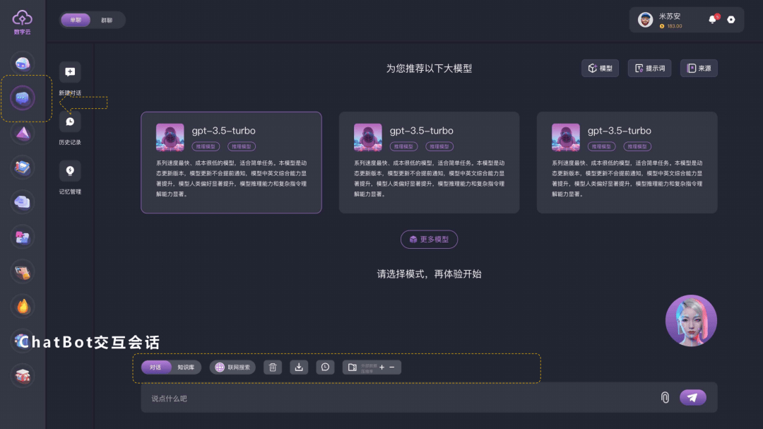Image resolution: width=763 pixels, height=429 pixels.
Task: Open the puzzle pieces sidebar icon
Action: (x=23, y=237)
